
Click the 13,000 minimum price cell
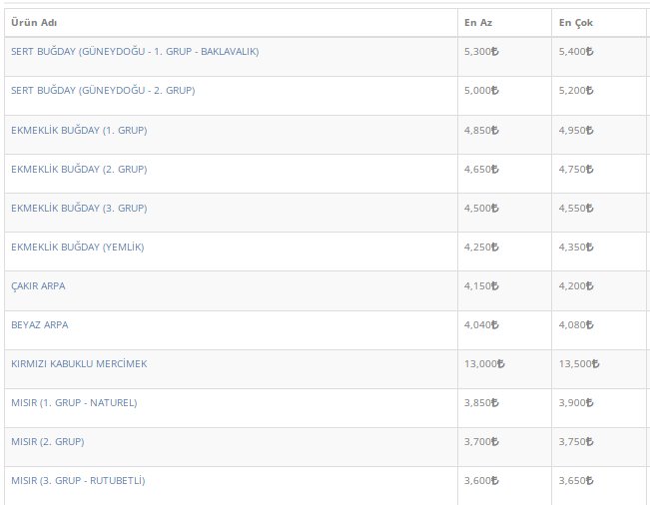[x=484, y=364]
